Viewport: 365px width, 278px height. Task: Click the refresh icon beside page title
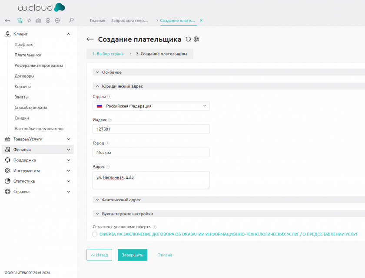pyautogui.click(x=188, y=39)
